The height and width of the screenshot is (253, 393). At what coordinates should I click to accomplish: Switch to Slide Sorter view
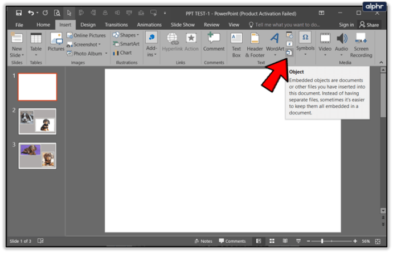point(272,241)
